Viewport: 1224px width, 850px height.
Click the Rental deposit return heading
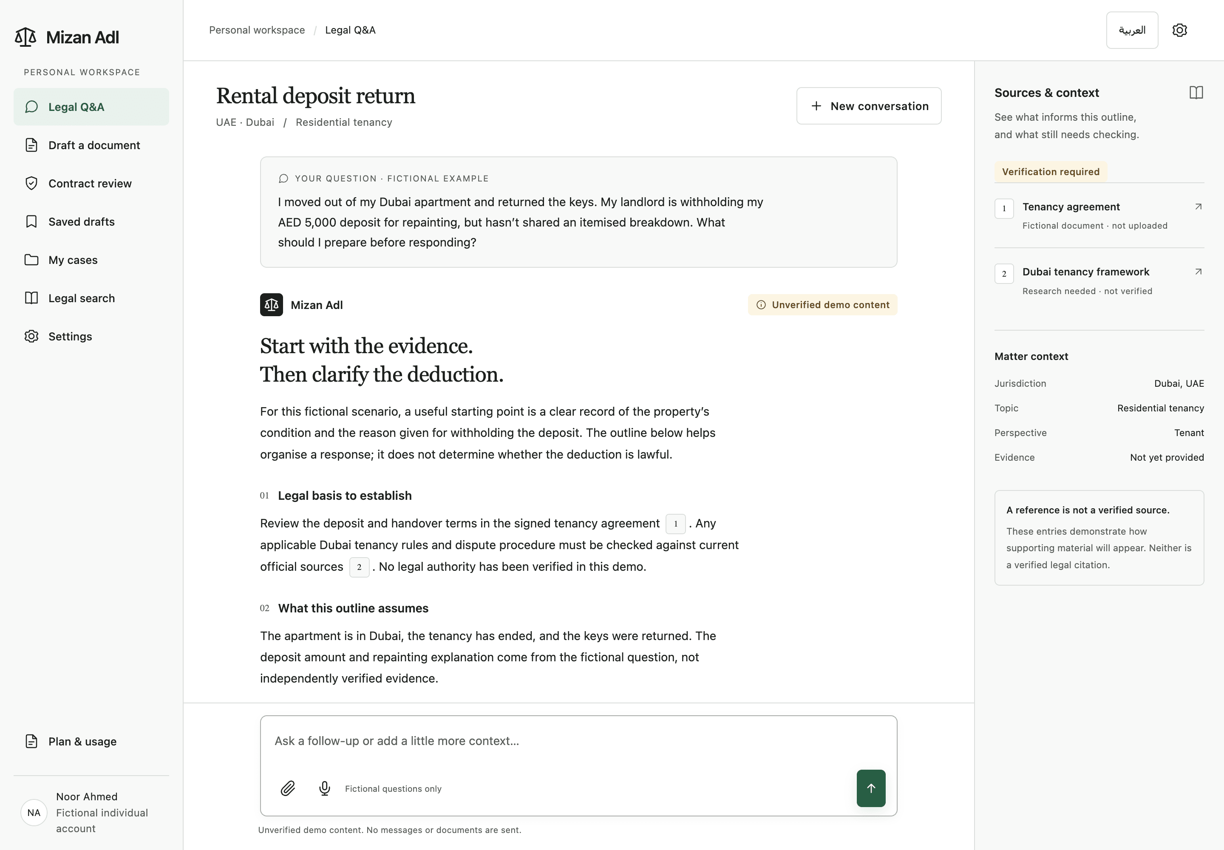click(x=315, y=96)
